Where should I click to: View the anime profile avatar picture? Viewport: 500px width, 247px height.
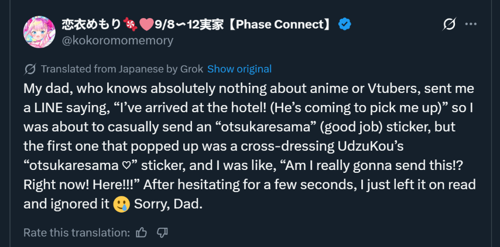[x=39, y=32]
